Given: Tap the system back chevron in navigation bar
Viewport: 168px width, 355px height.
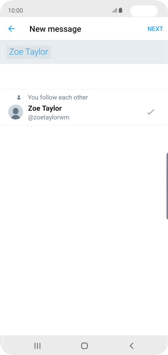Looking at the screenshot, I should coord(131,346).
